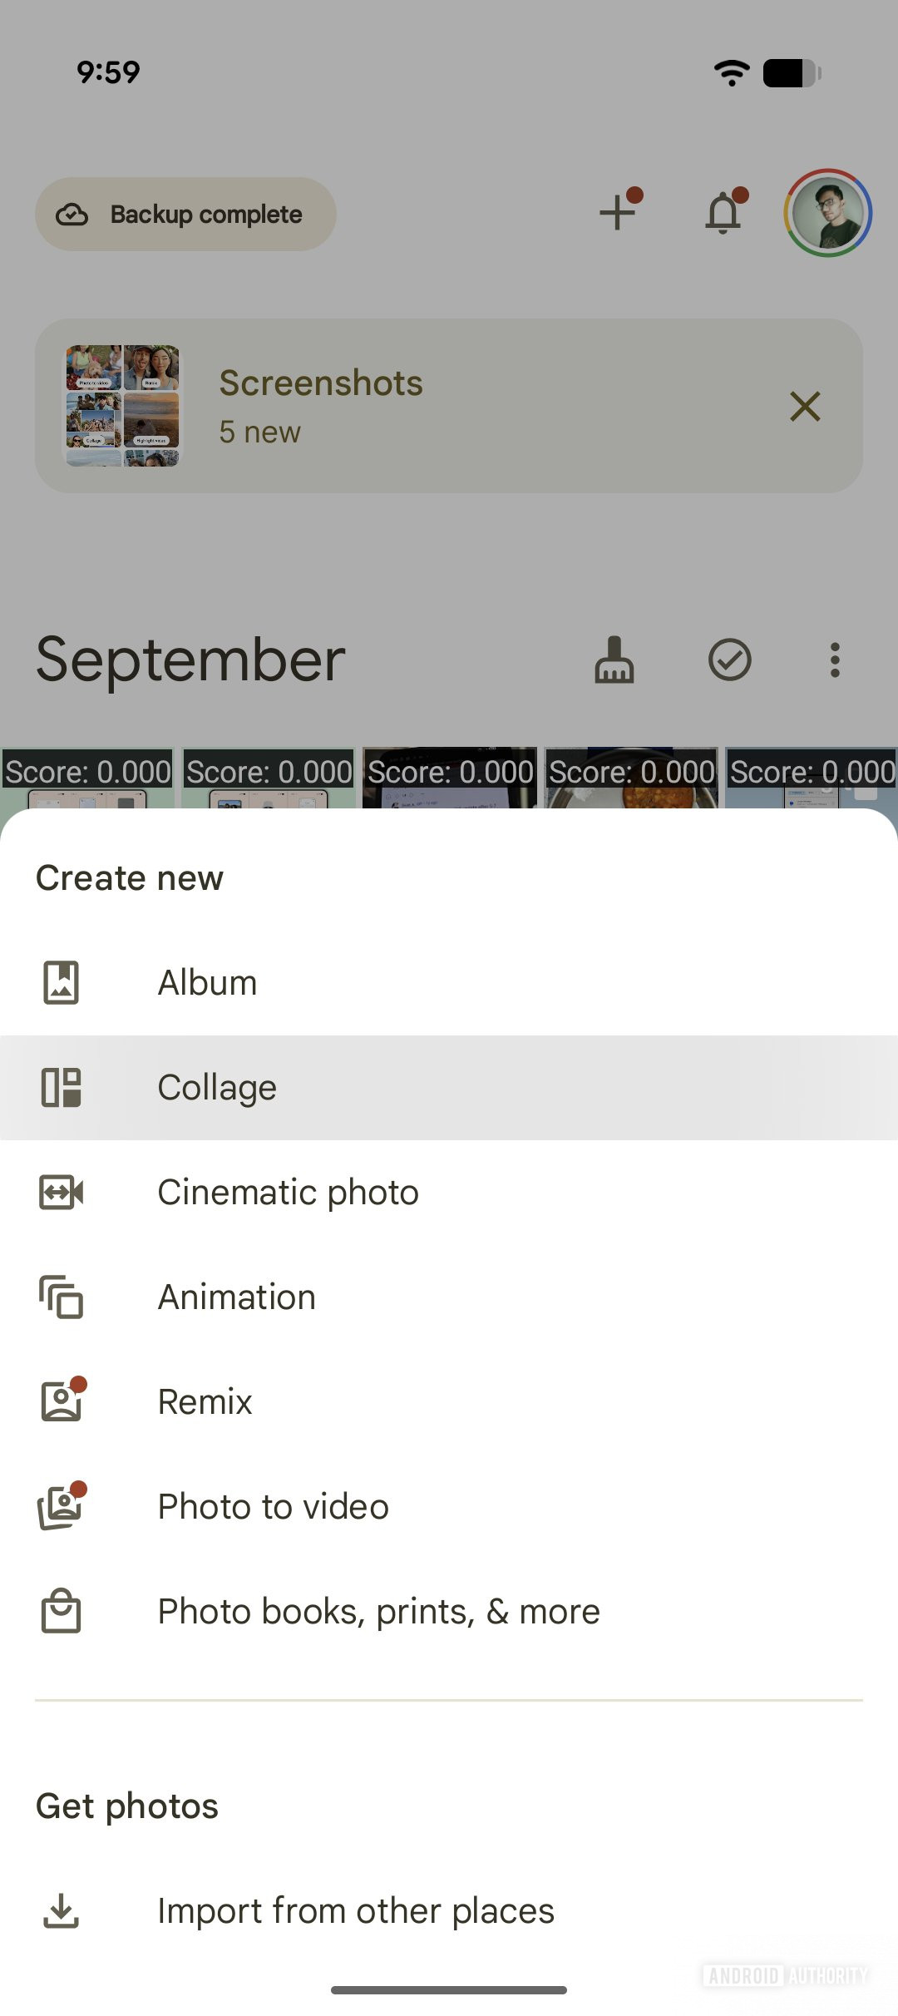Screen dimensions: 898x2016
Task: Tap the Animation stacked frames icon
Action: tap(61, 1296)
